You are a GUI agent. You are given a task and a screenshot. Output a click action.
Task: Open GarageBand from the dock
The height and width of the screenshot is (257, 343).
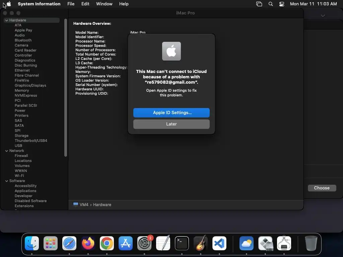pyautogui.click(x=201, y=243)
